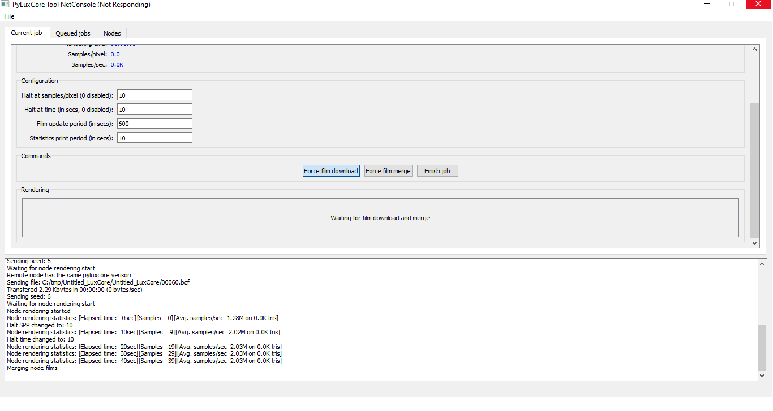
Task: Click the down arrow of the log scrollbar
Action: pyautogui.click(x=761, y=375)
